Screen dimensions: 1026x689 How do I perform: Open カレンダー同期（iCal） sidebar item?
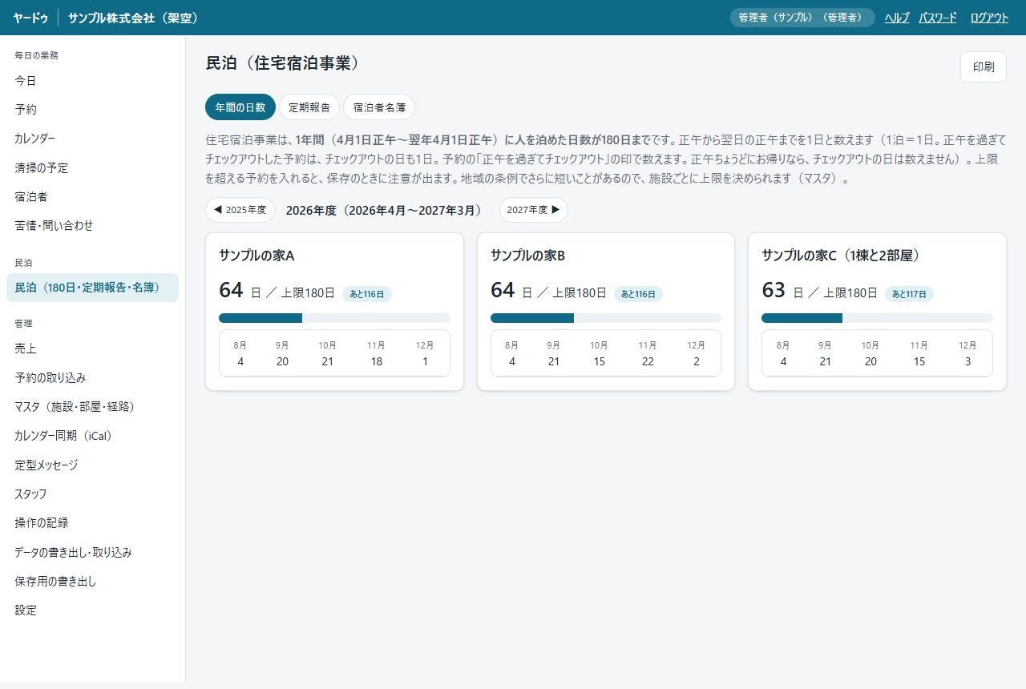[92, 436]
